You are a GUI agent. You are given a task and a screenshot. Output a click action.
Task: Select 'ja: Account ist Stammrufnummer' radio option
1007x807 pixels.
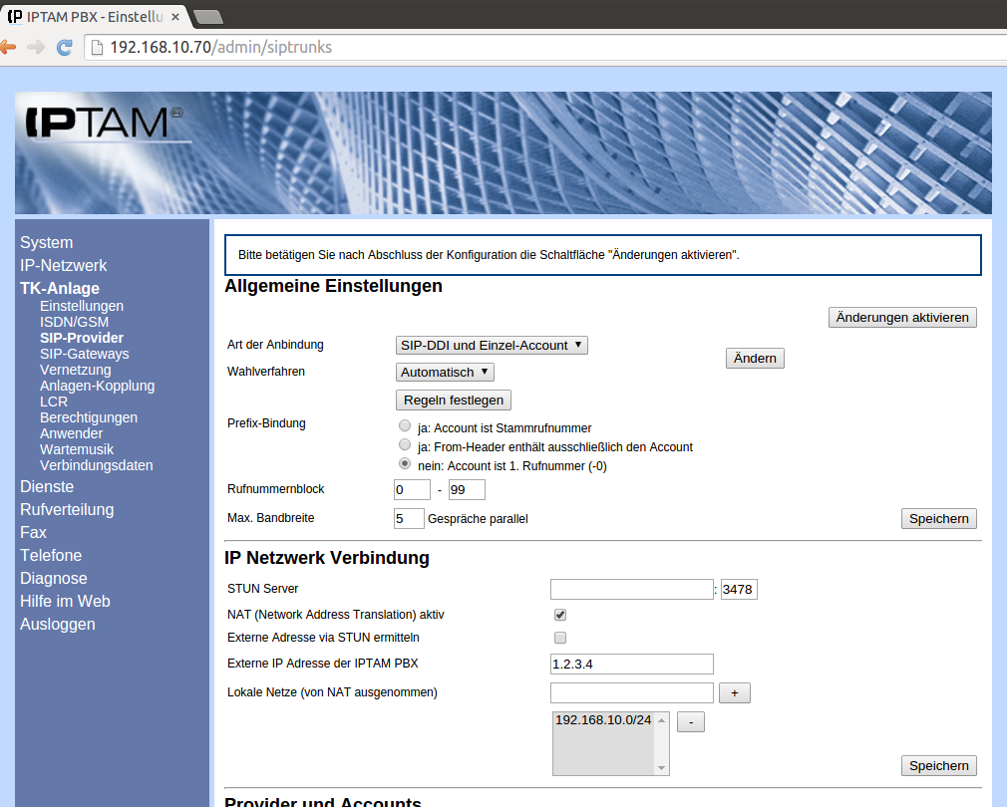point(405,426)
